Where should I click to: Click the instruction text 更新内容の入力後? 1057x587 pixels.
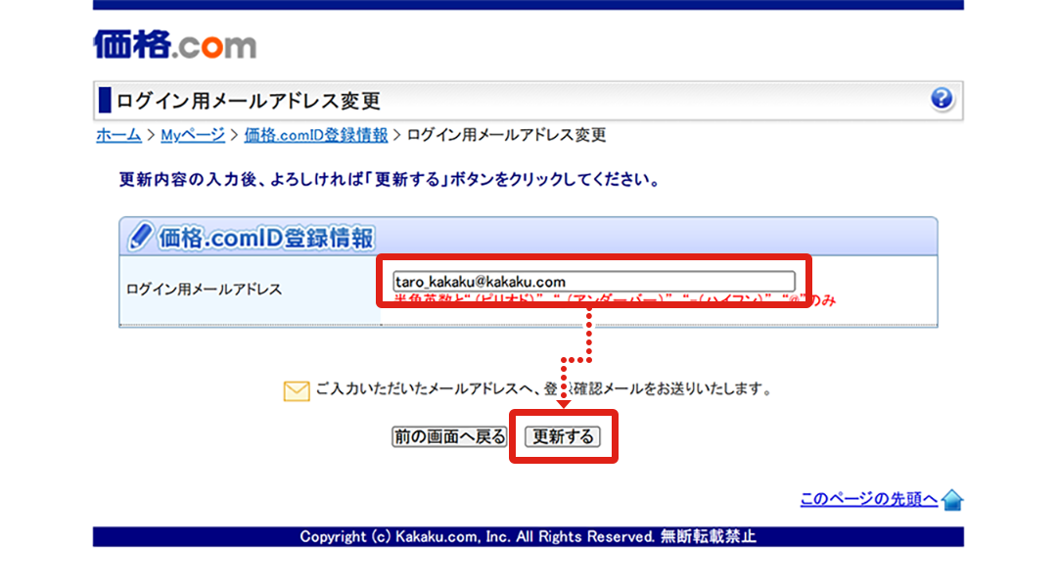click(389, 180)
